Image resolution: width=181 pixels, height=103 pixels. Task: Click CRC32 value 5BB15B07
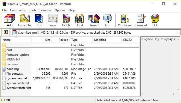click(x=129, y=69)
